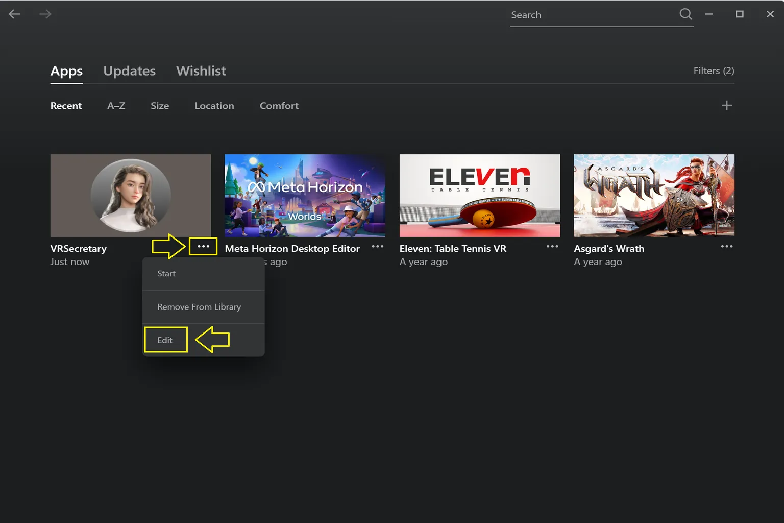Click the 'Just now' timestamp
Image resolution: width=784 pixels, height=523 pixels.
click(70, 262)
